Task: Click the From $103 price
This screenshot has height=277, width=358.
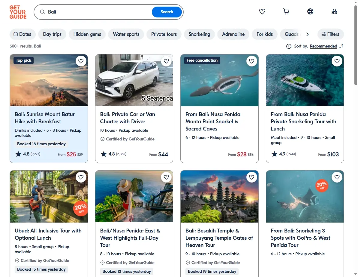Action: point(328,154)
